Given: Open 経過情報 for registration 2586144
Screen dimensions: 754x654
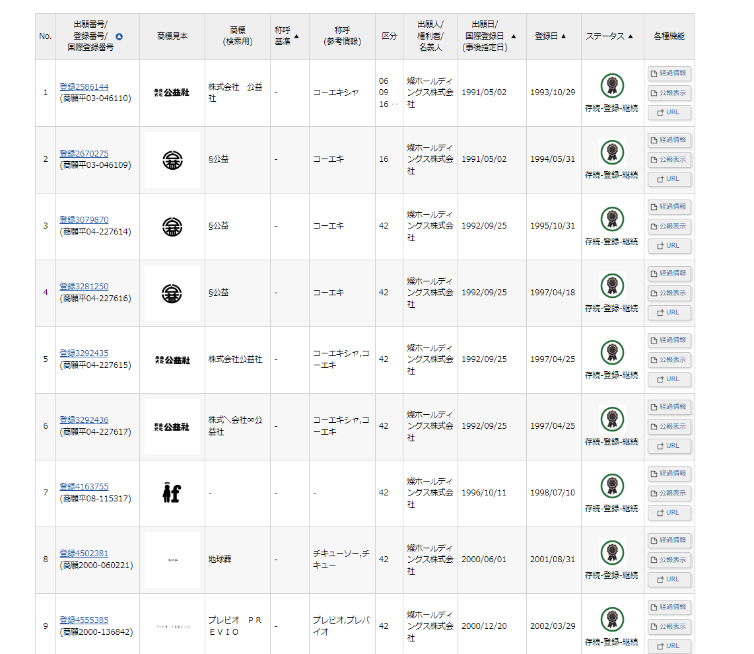Looking at the screenshot, I should 669,73.
